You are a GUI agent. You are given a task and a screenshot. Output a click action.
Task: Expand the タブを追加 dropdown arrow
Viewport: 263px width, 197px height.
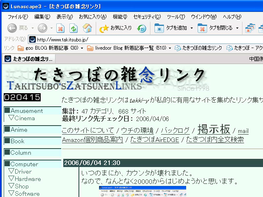coord(191,28)
